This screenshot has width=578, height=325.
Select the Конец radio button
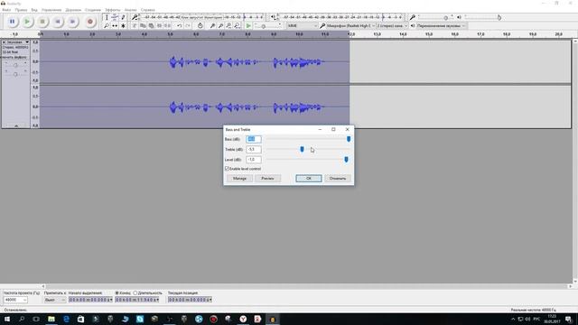117,292
